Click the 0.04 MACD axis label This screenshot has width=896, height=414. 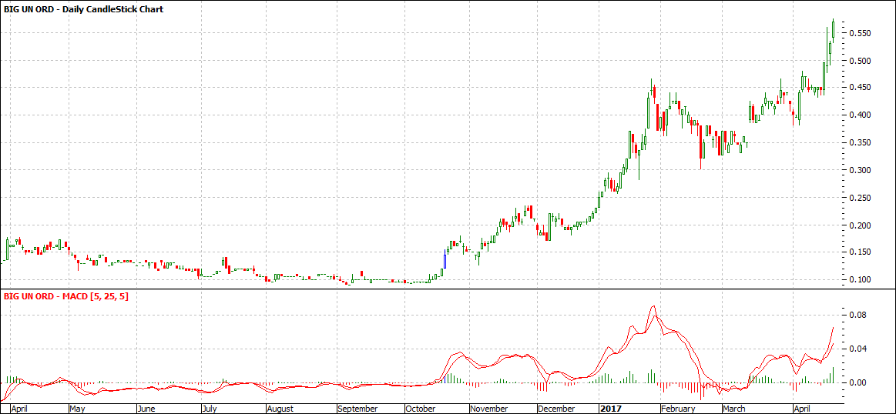click(x=857, y=349)
